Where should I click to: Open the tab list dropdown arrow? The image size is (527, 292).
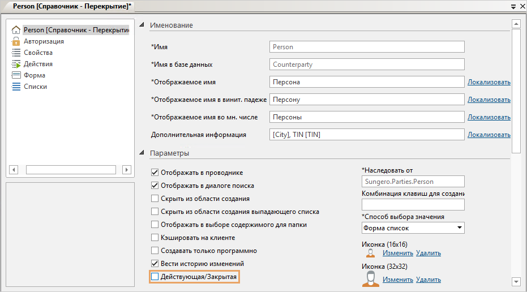(x=513, y=6)
